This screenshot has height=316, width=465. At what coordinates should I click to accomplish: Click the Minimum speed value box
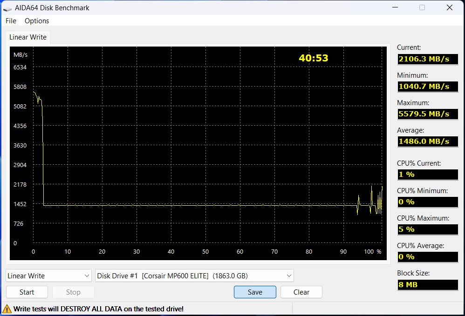coord(427,87)
